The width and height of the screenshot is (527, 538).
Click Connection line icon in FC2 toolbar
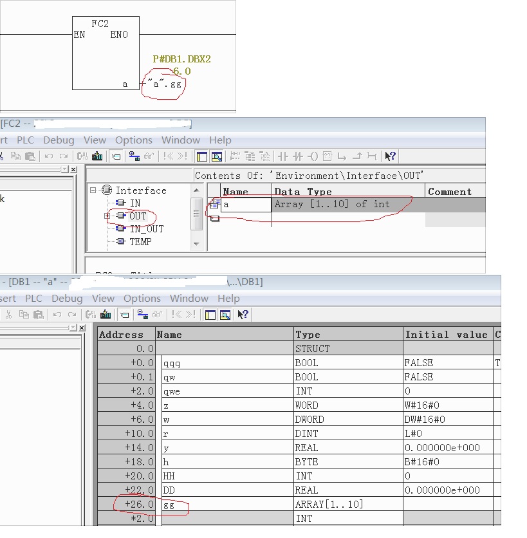pos(371,156)
